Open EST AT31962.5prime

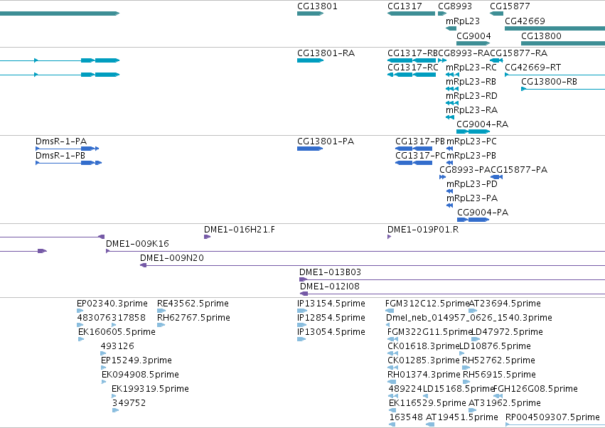click(x=505, y=403)
